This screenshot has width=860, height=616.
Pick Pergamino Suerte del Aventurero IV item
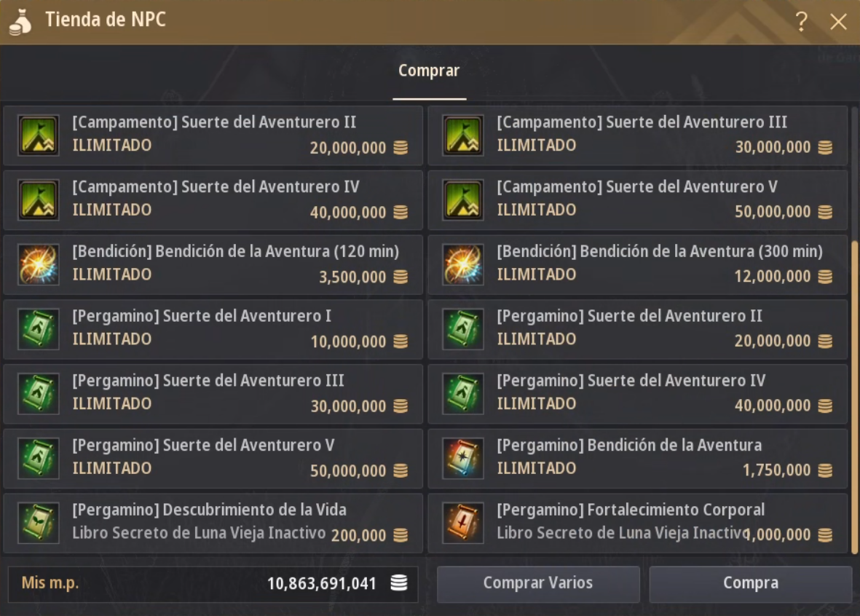pos(637,394)
